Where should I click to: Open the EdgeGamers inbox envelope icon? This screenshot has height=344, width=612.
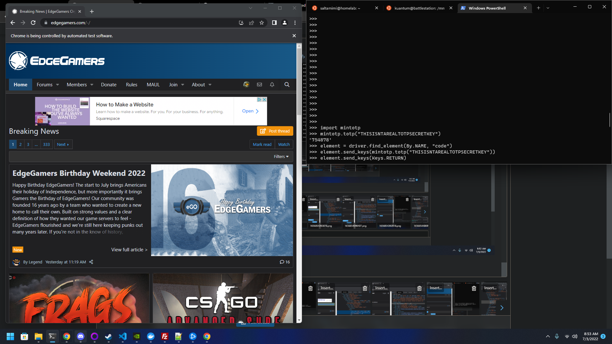click(259, 84)
